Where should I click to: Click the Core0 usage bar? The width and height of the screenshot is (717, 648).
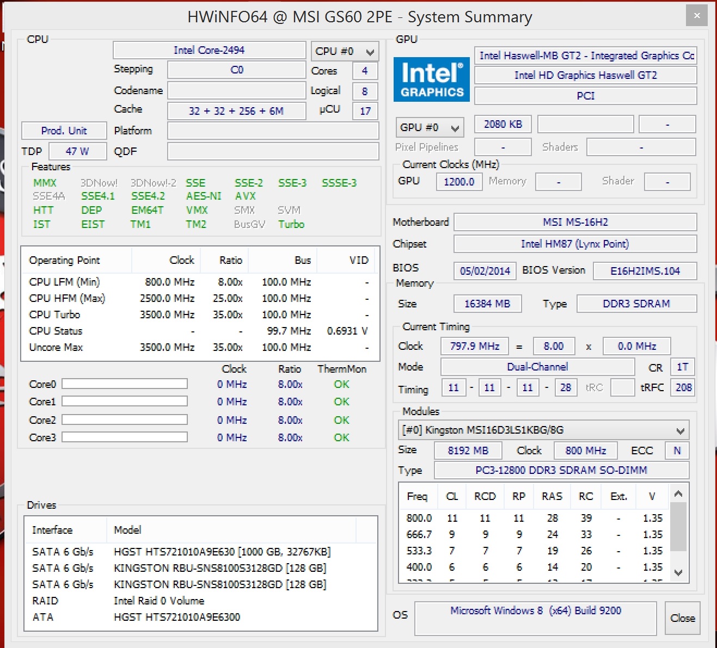(x=125, y=384)
